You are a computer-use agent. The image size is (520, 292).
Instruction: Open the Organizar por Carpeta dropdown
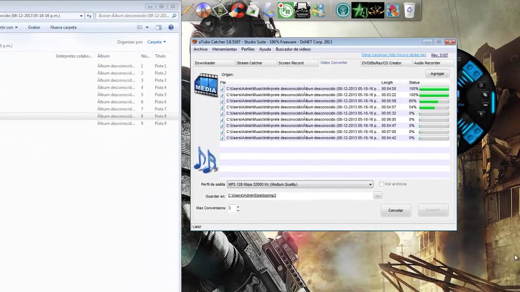click(156, 42)
